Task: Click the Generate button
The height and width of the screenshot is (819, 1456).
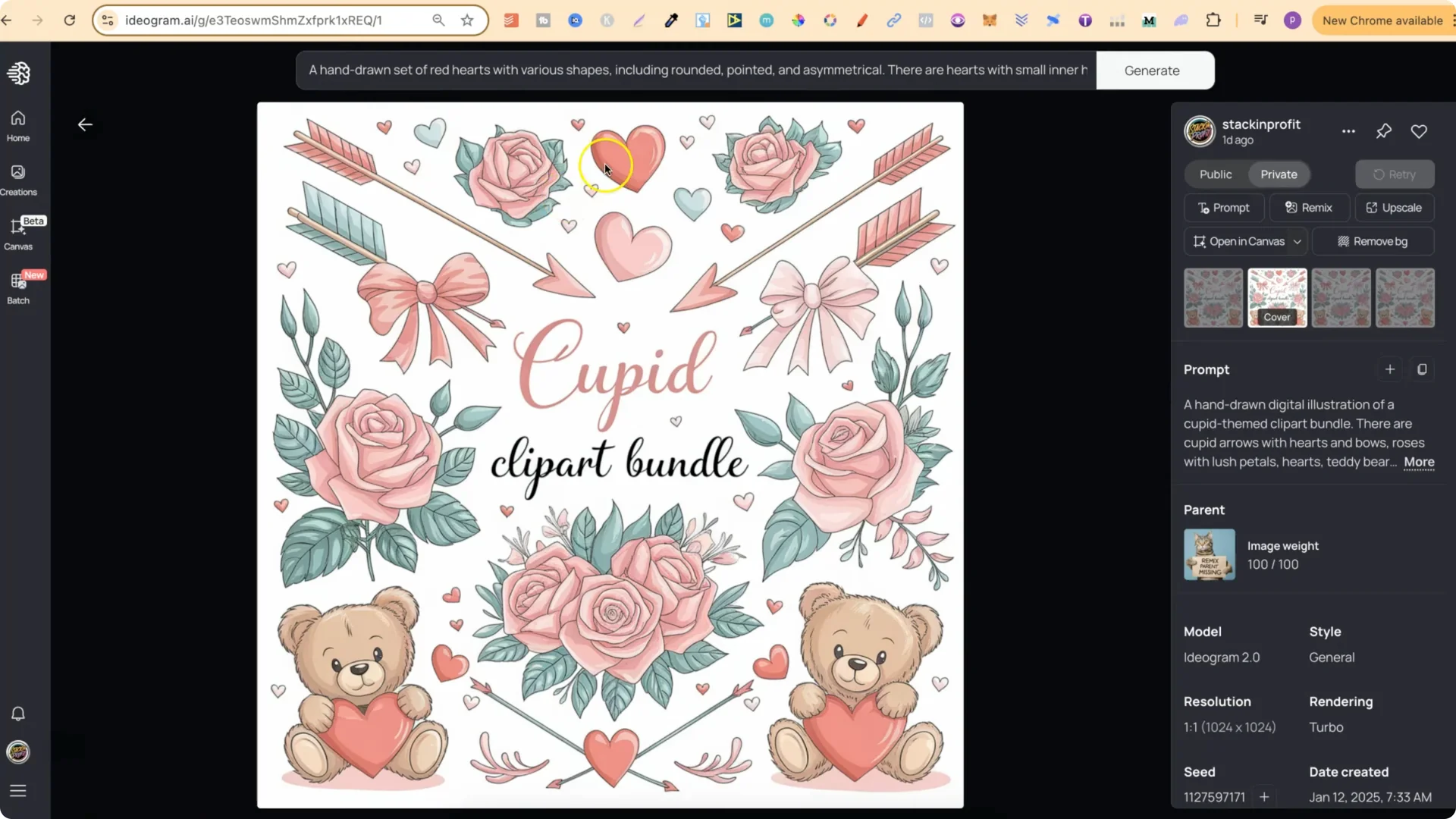Action: pos(1152,70)
